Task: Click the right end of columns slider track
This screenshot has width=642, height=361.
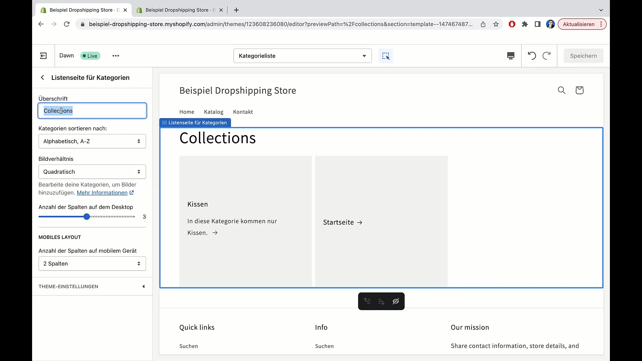Action: pyautogui.click(x=134, y=217)
